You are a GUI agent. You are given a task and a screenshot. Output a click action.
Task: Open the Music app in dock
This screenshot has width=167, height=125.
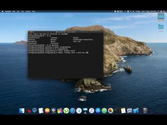92,111
